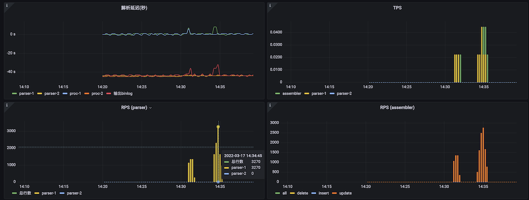Toggle parser-1 in RPS (parser) legend
This screenshot has height=200, width=529.
click(50, 193)
